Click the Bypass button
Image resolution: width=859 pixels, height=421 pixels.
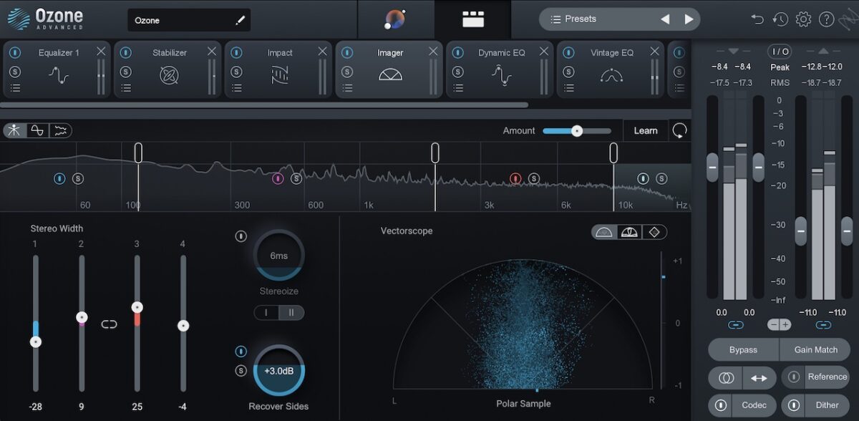coord(743,350)
